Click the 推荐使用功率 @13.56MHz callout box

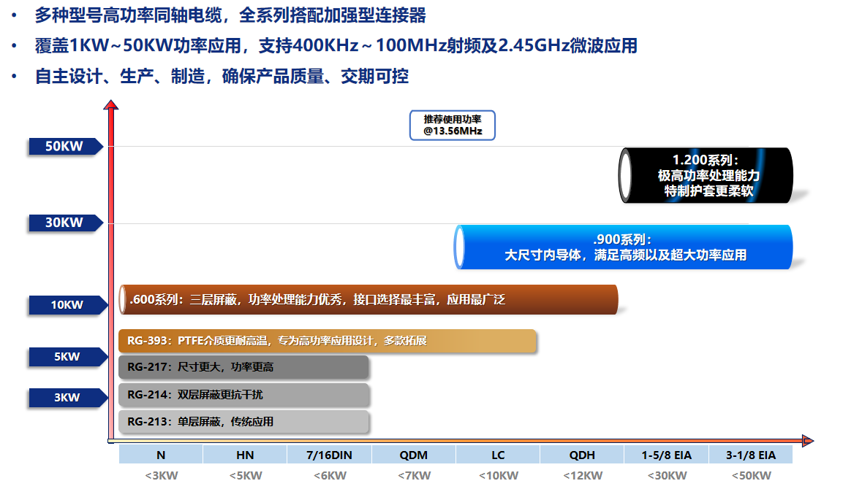click(x=452, y=126)
